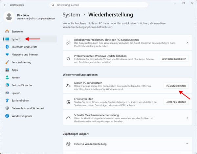The image size is (197, 154).
Task: Click Wiederherstellung page title
Action: [111, 15]
